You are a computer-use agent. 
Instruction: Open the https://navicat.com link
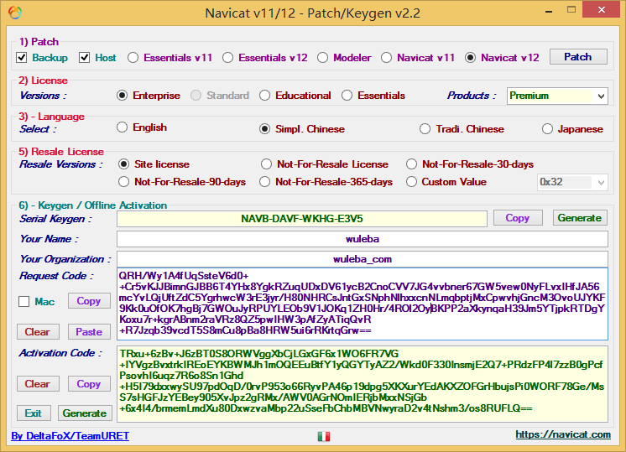tap(563, 434)
